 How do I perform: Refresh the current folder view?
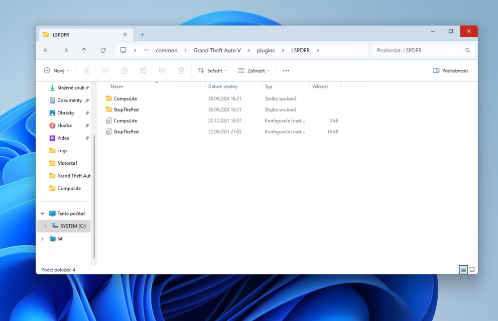[103, 50]
